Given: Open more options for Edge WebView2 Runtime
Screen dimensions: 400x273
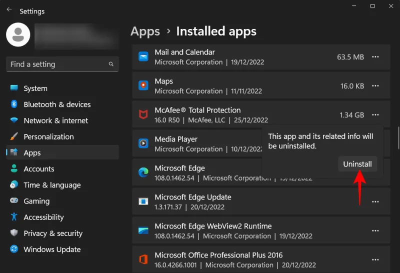Looking at the screenshot, I should tap(375, 230).
